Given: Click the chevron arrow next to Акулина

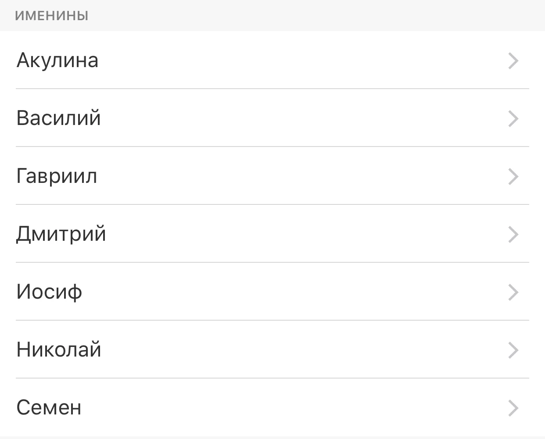Looking at the screenshot, I should [x=513, y=61].
